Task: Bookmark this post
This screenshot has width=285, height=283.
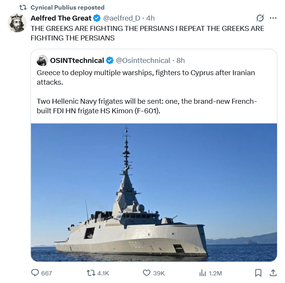Action: click(258, 273)
